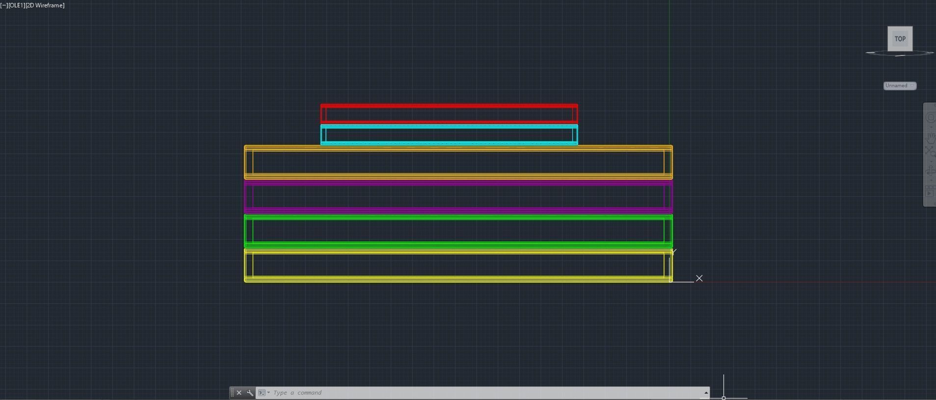Close the command line window
This screenshot has height=400, width=936.
pos(239,393)
